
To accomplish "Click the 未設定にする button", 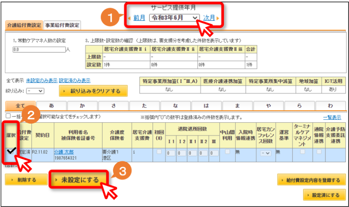I will [79, 180].
